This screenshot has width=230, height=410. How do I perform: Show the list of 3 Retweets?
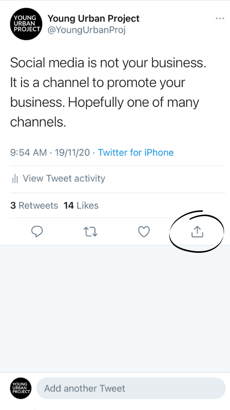click(34, 205)
